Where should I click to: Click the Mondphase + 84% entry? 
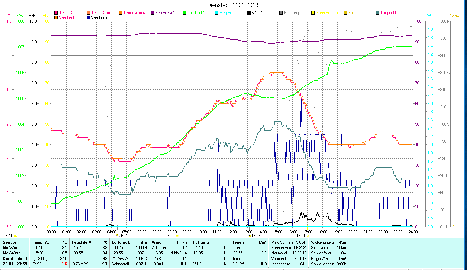point(289,264)
